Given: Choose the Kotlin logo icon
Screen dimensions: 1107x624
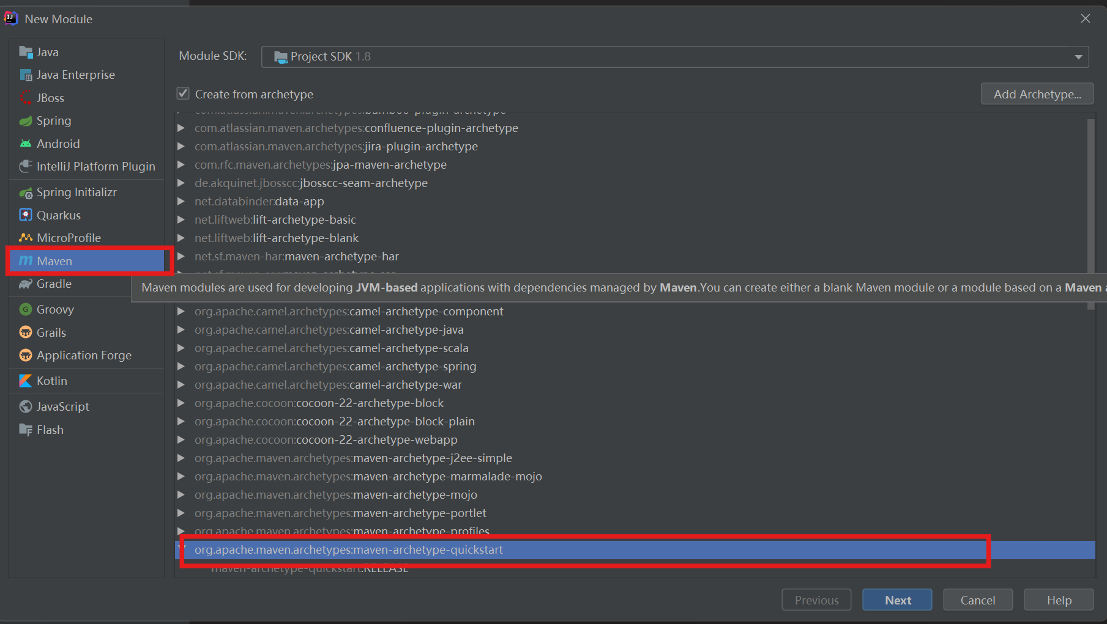Looking at the screenshot, I should click(26, 381).
